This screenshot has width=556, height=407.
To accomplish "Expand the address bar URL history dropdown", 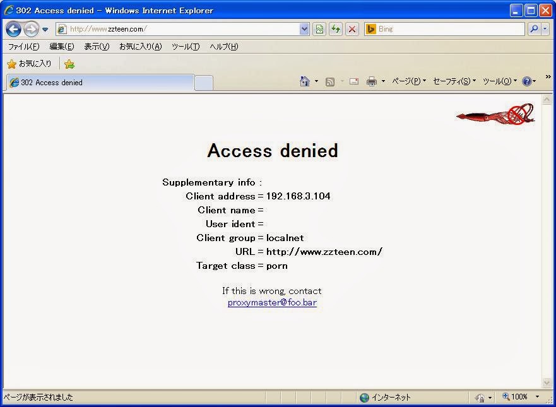I will (304, 29).
